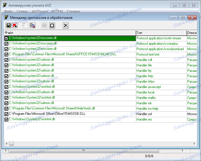Click the main AVZ window scrollbar left arrow

pos(6,151)
